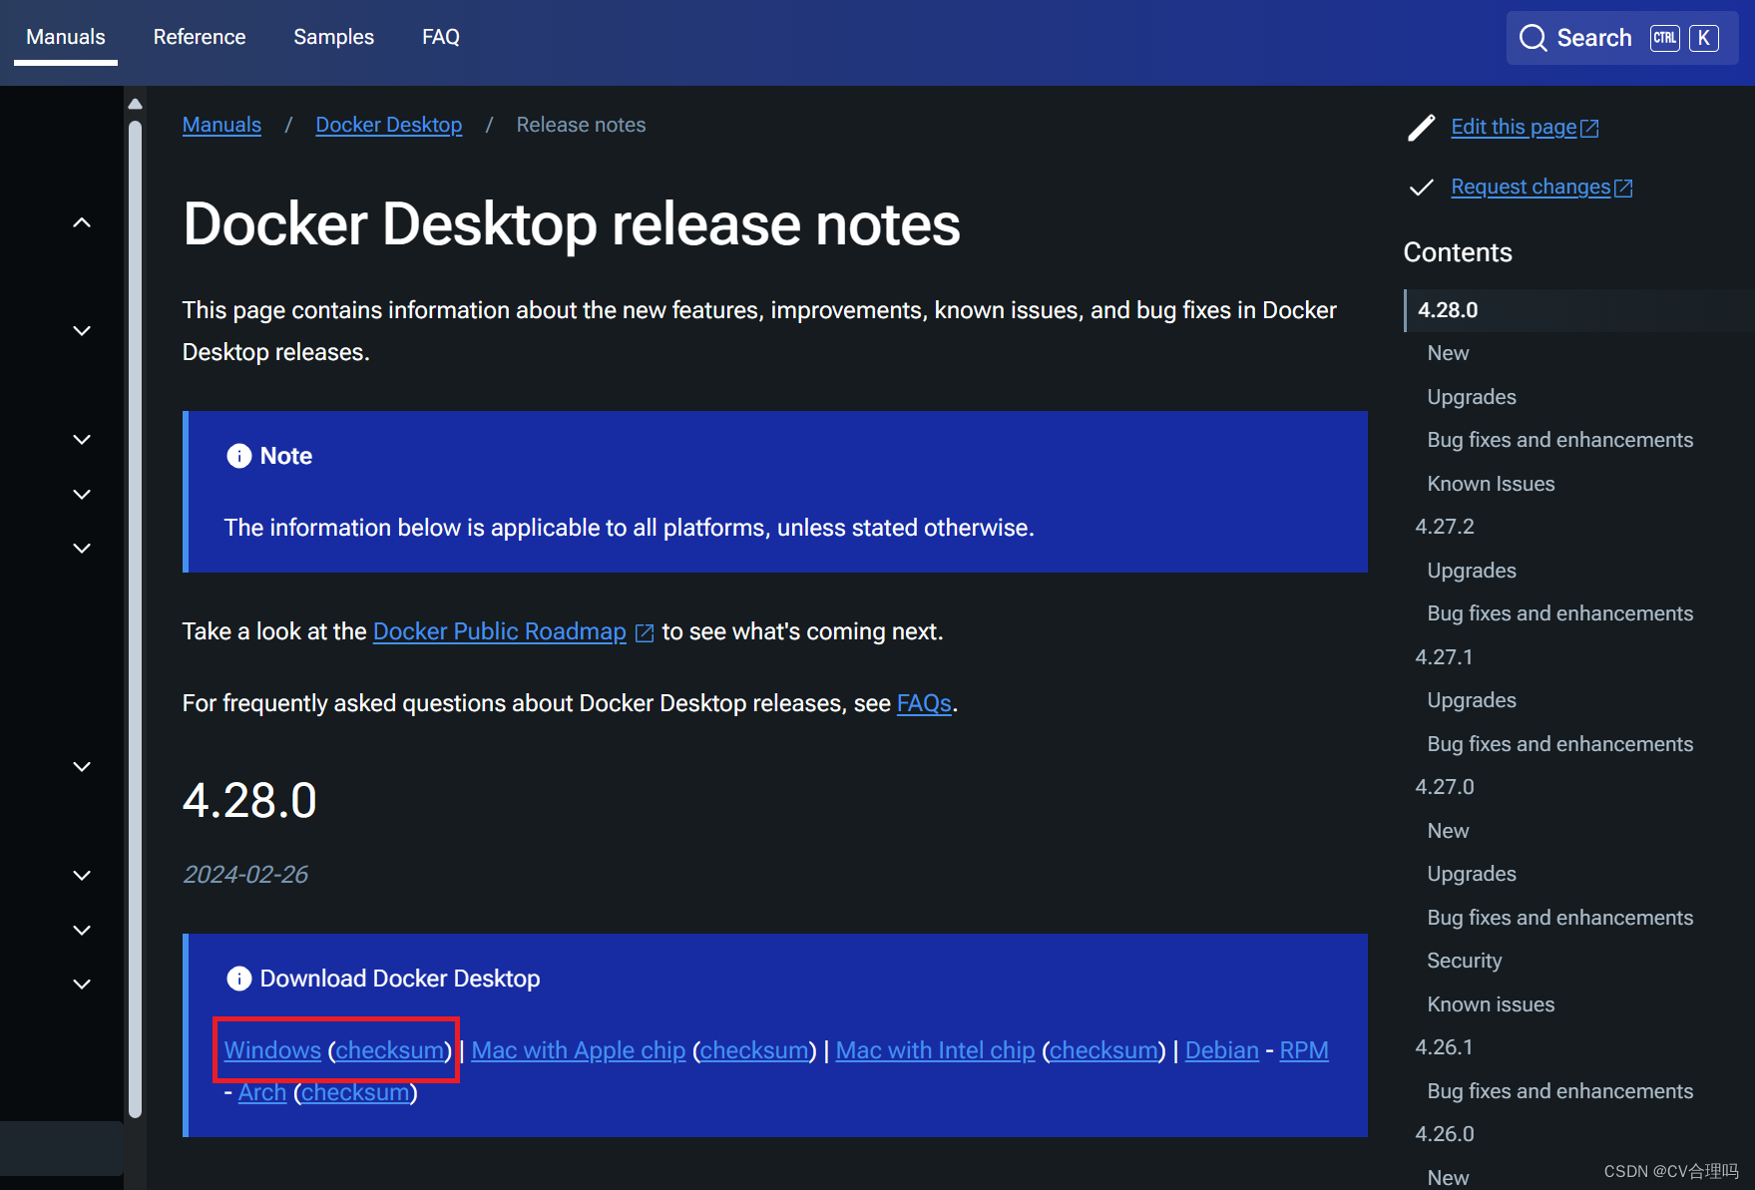Click the external link icon after Docker Public Roadmap
The height and width of the screenshot is (1190, 1755).
[645, 632]
